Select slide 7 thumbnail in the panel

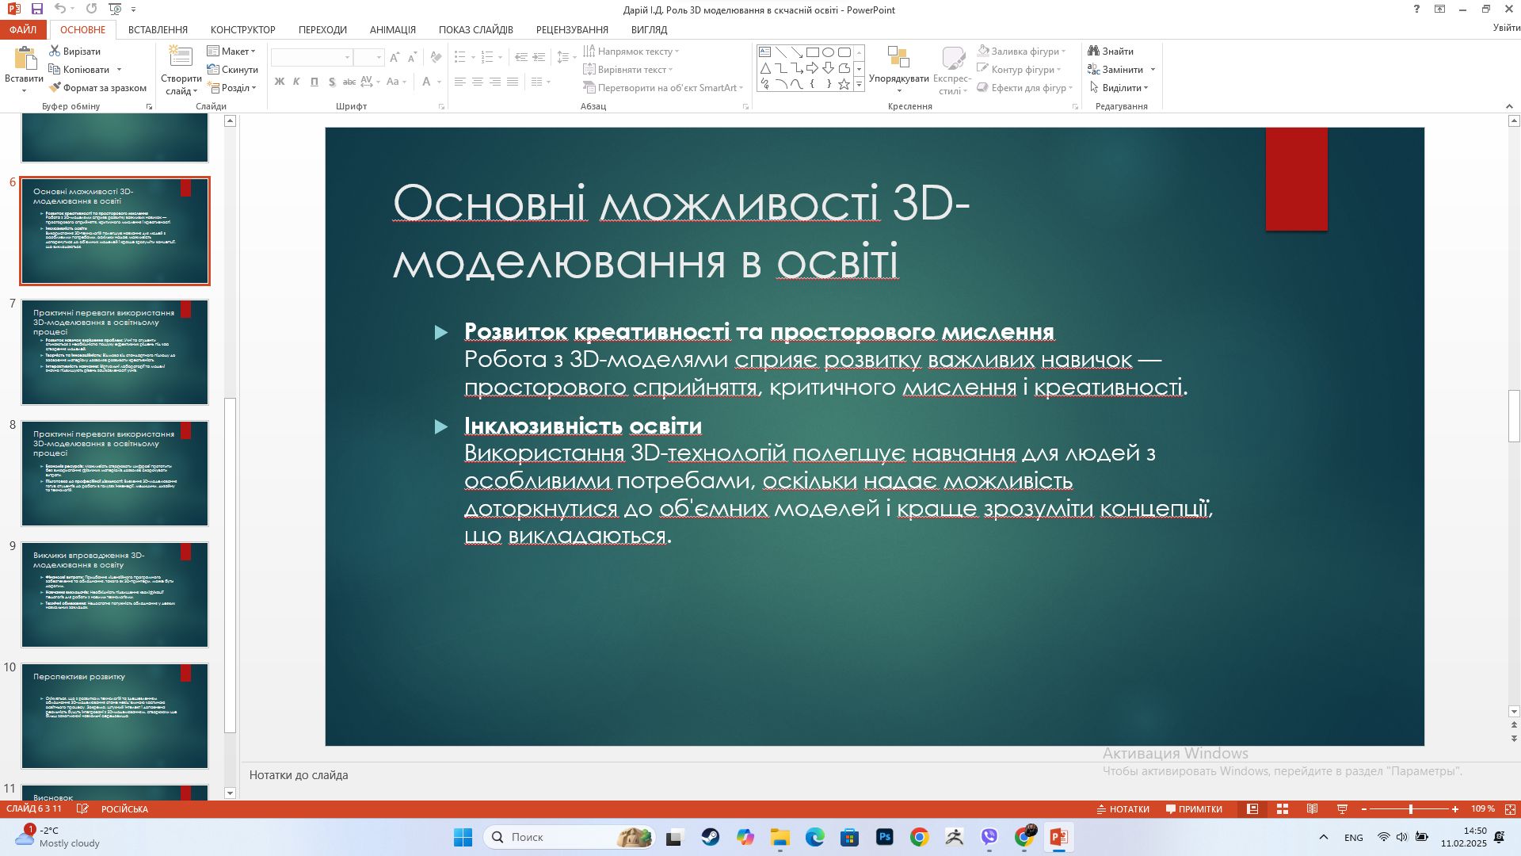(115, 352)
